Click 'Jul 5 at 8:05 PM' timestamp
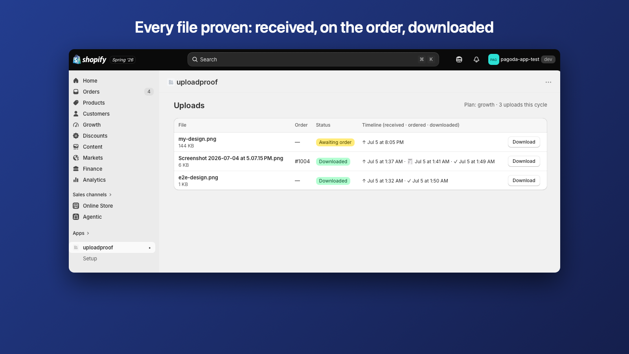The height and width of the screenshot is (354, 629). (x=385, y=142)
